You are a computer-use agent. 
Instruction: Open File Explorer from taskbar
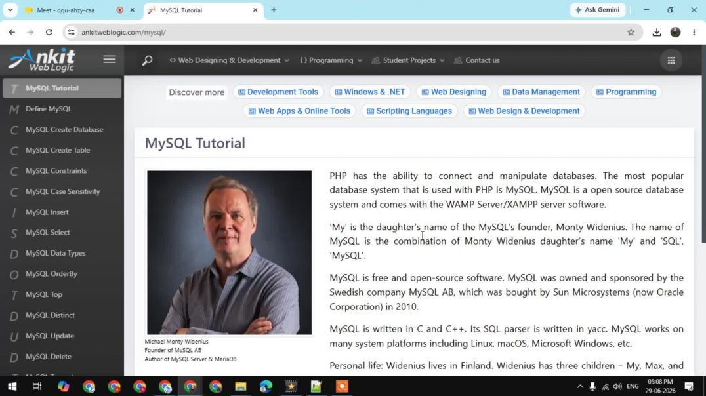(240, 387)
